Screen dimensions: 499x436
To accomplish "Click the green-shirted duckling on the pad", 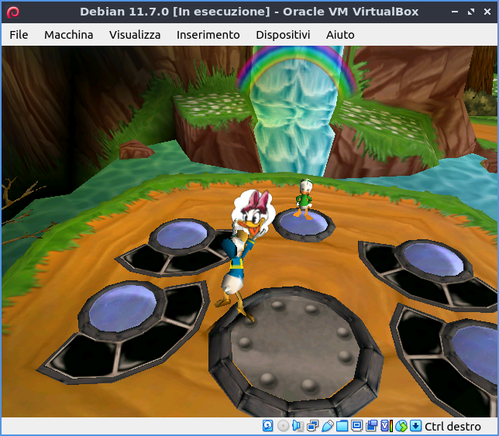I will tap(304, 199).
